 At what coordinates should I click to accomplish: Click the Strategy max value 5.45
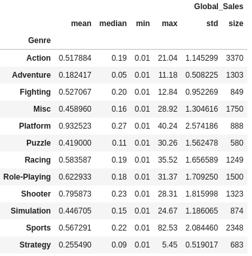[x=170, y=245]
